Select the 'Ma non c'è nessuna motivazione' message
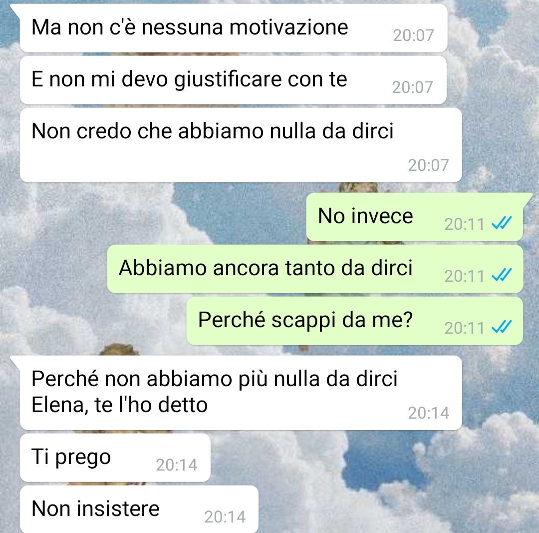 point(234,28)
